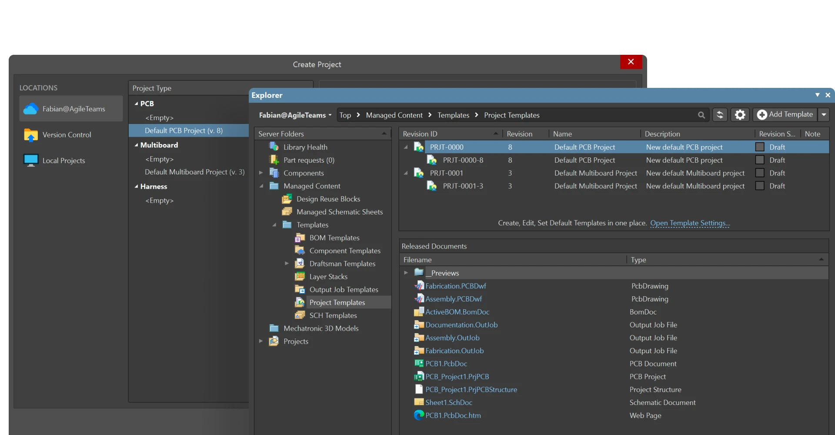Click the Part requests icon
835x435 pixels.
pyautogui.click(x=274, y=160)
